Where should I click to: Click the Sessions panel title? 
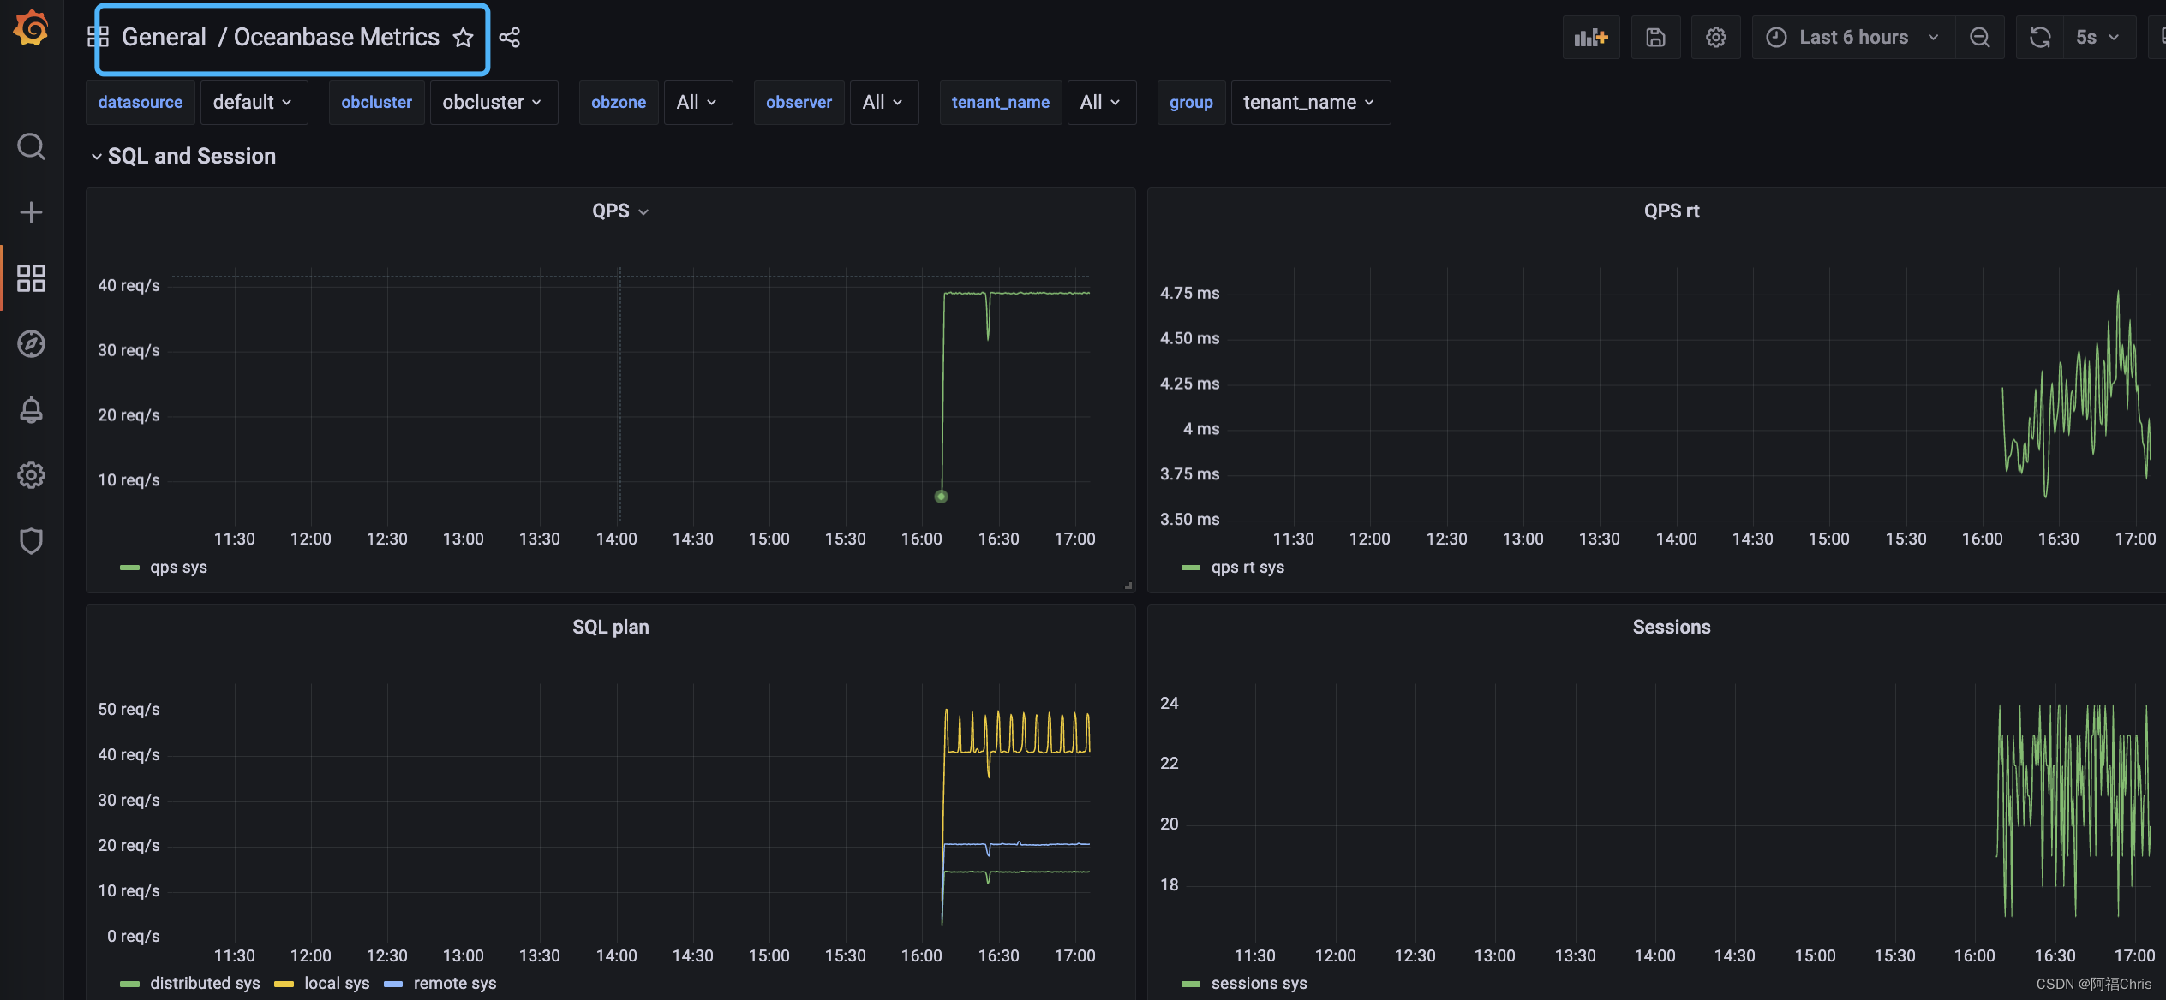pyautogui.click(x=1672, y=628)
